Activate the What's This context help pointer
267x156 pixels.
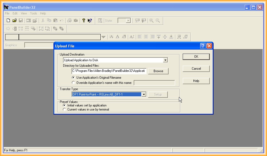[x=90, y=20]
